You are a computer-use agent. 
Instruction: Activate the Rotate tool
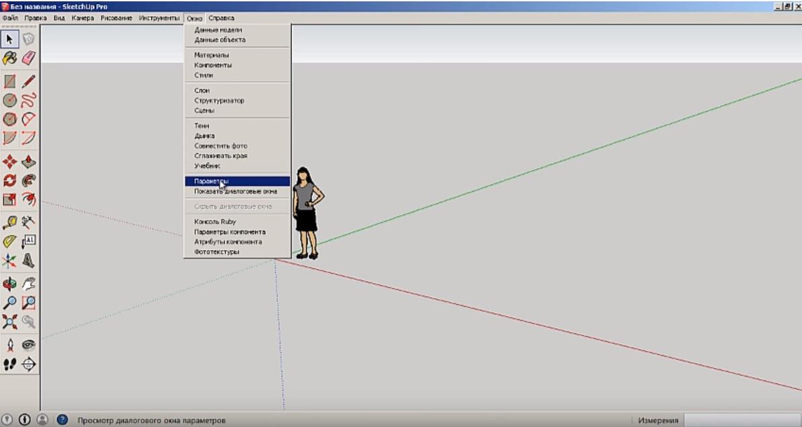point(10,181)
